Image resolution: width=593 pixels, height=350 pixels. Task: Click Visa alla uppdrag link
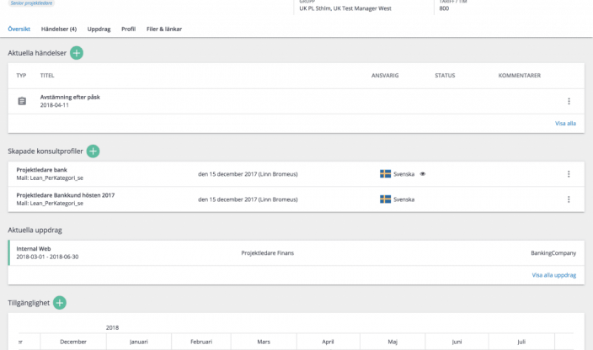[x=553, y=275]
